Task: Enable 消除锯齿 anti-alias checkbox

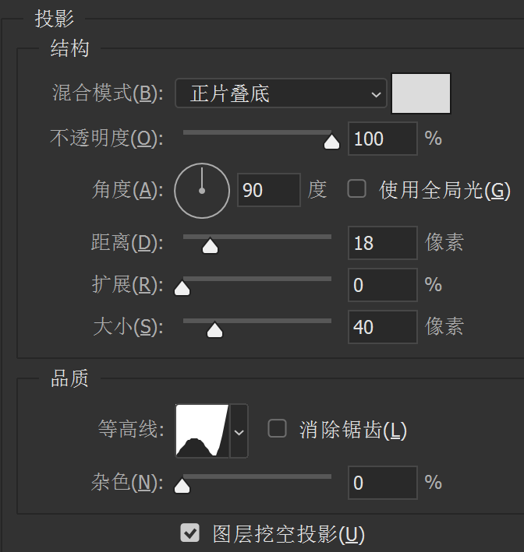Action: pos(277,429)
